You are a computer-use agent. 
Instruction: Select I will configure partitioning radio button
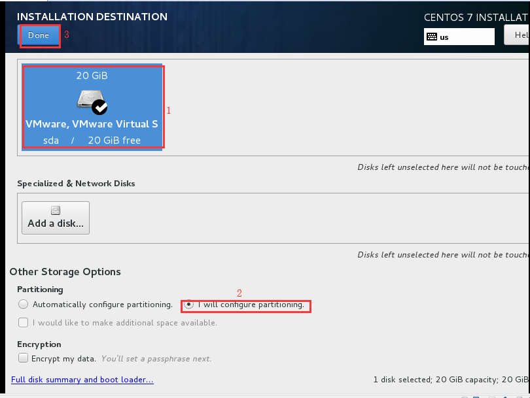pos(188,304)
